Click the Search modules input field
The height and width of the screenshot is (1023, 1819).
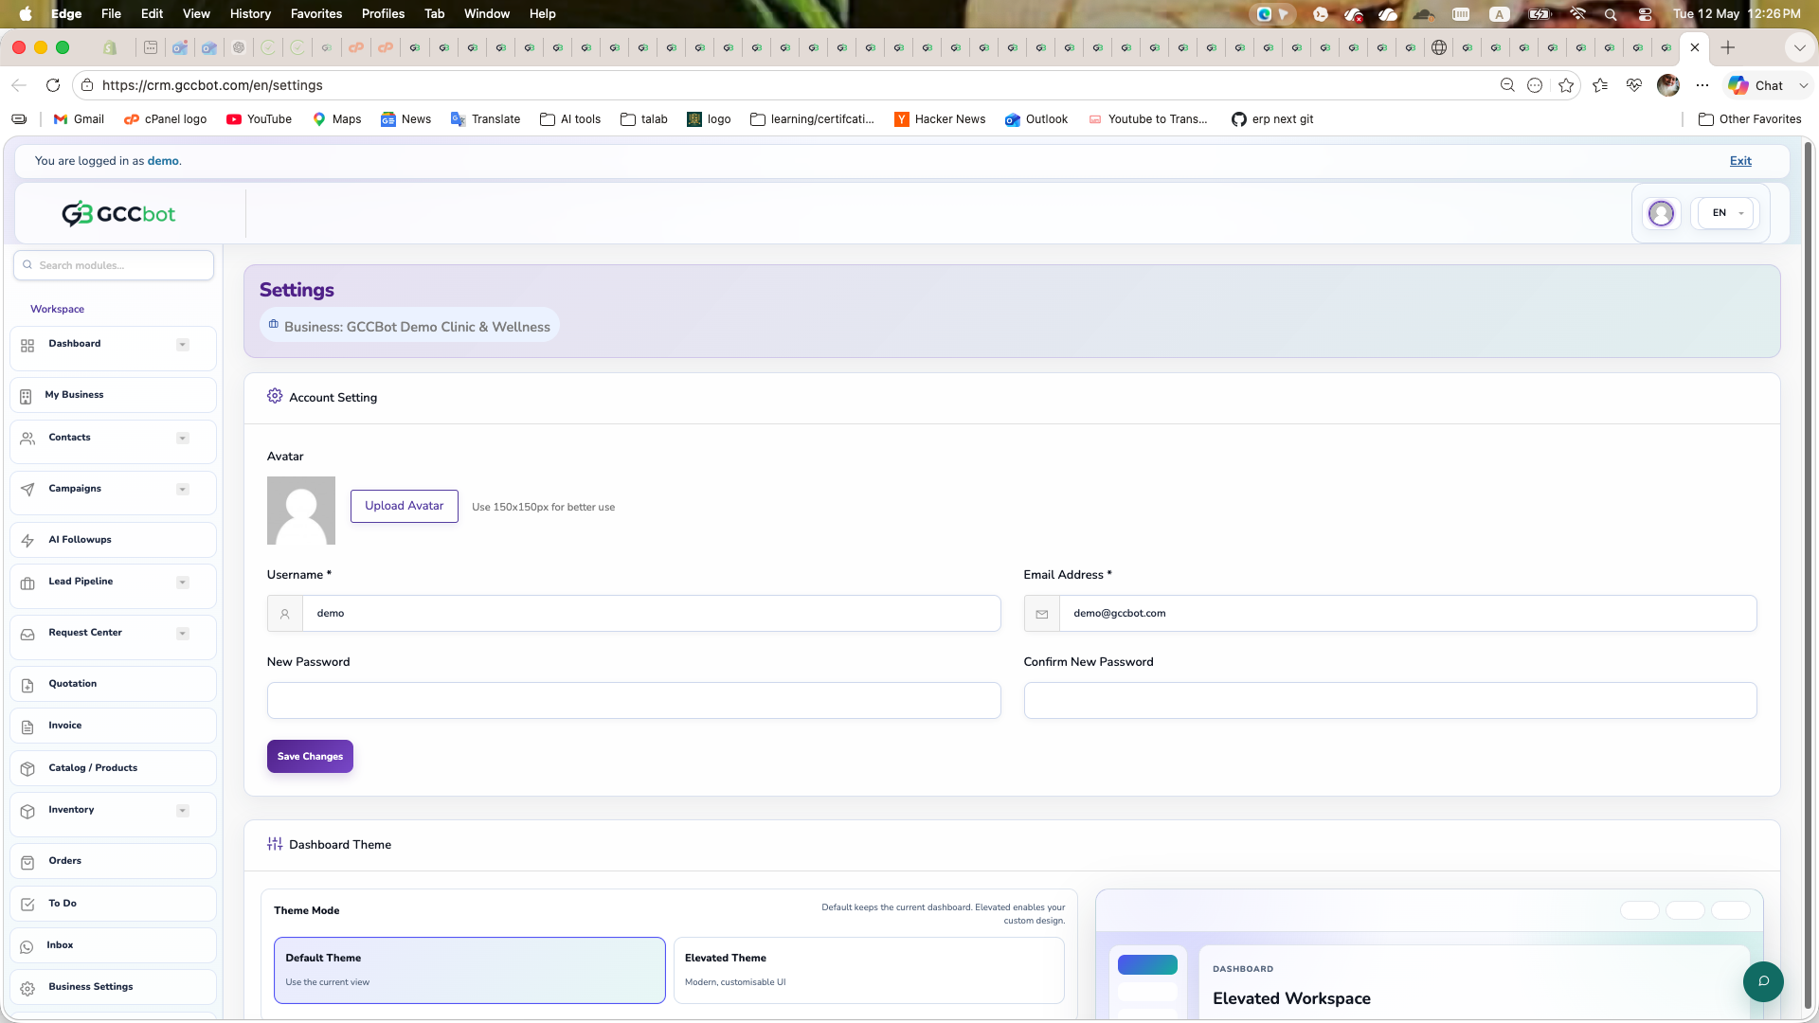coord(114,265)
